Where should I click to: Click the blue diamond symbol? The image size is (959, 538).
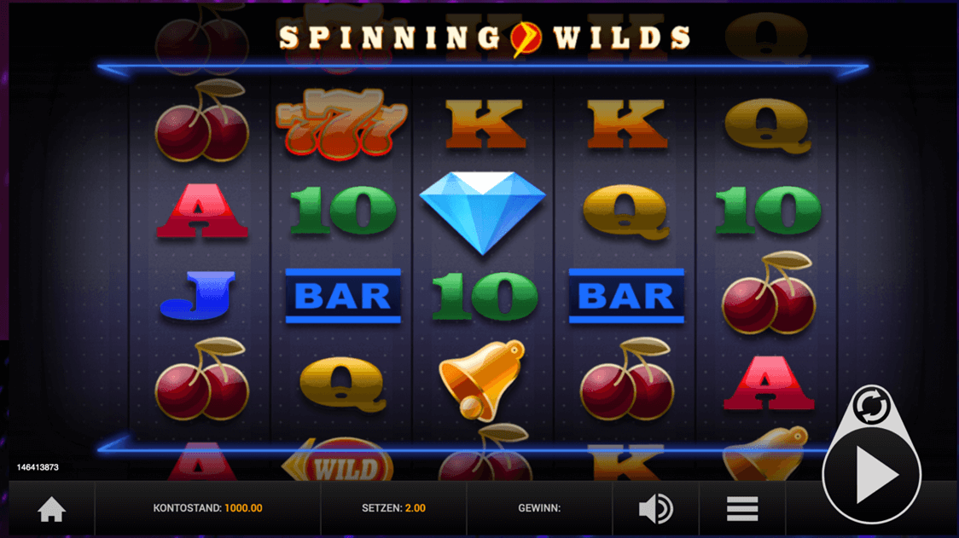coord(483,212)
